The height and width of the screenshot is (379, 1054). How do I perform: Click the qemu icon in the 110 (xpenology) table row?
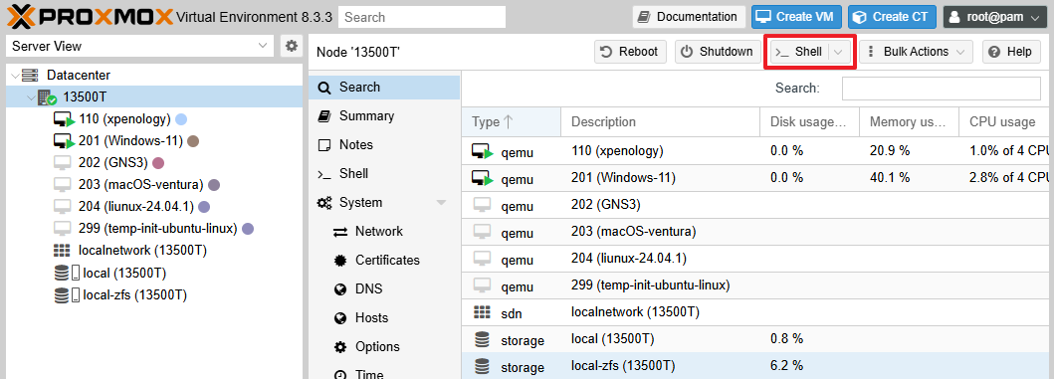(482, 152)
